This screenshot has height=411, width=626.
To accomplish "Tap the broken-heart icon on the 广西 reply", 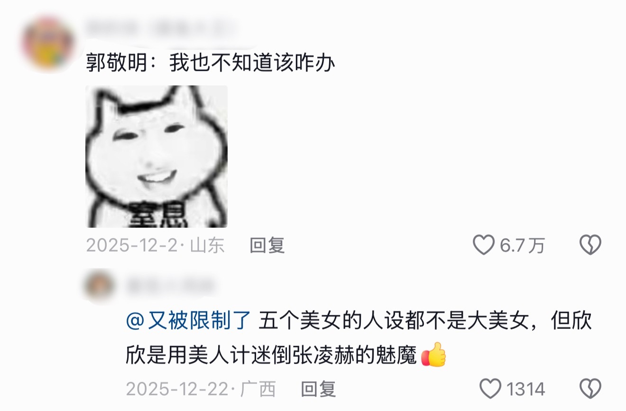I will coord(590,389).
